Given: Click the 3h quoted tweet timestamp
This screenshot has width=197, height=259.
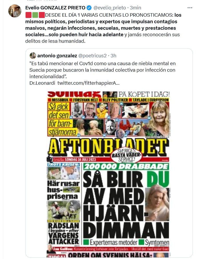Looking at the screenshot, I should [x=113, y=56].
